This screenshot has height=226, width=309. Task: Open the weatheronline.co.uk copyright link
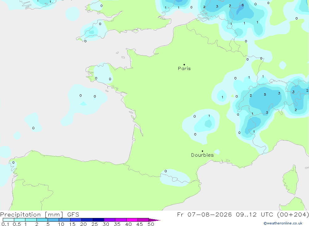pos(283,223)
